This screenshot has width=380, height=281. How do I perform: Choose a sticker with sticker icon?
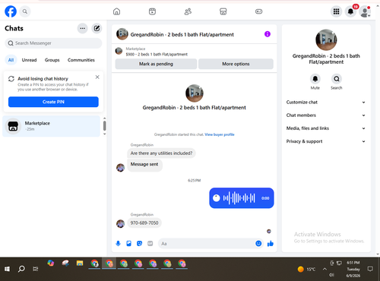139,244
